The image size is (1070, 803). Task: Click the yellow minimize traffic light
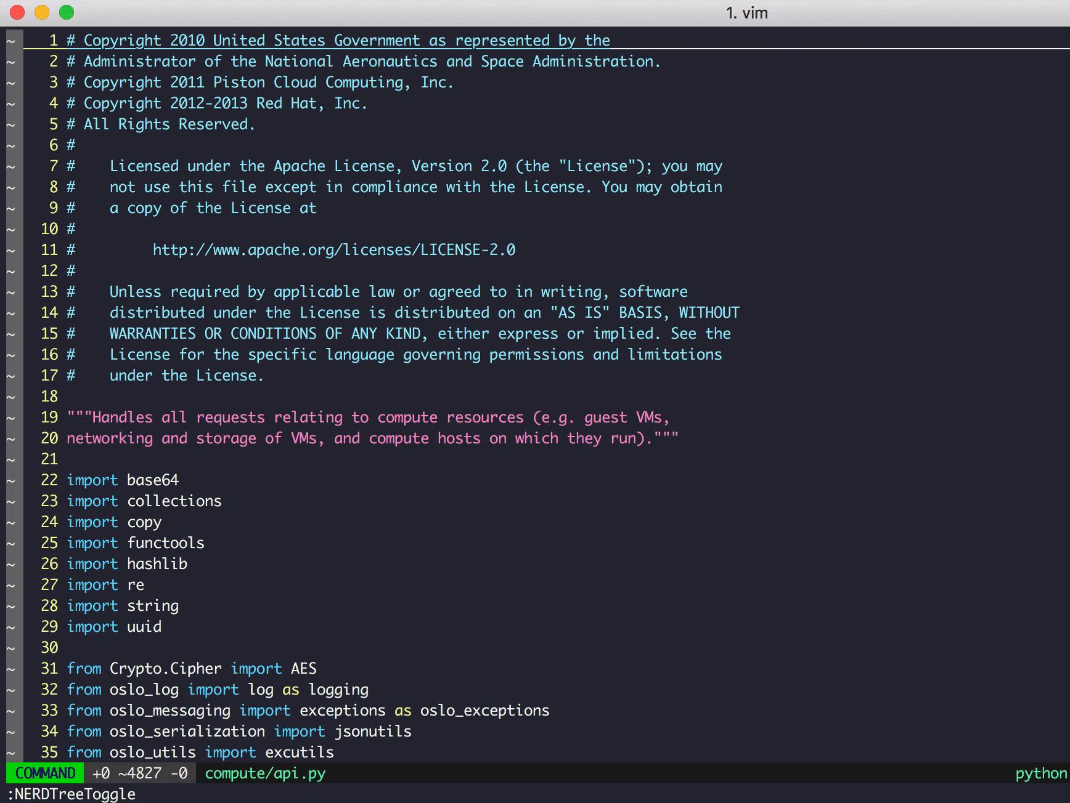(x=41, y=12)
